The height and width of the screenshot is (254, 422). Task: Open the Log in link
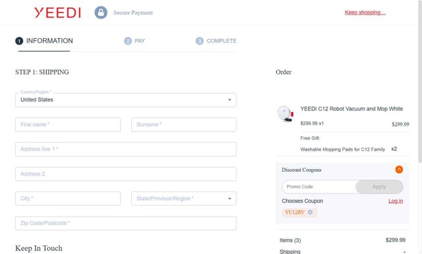pos(396,201)
